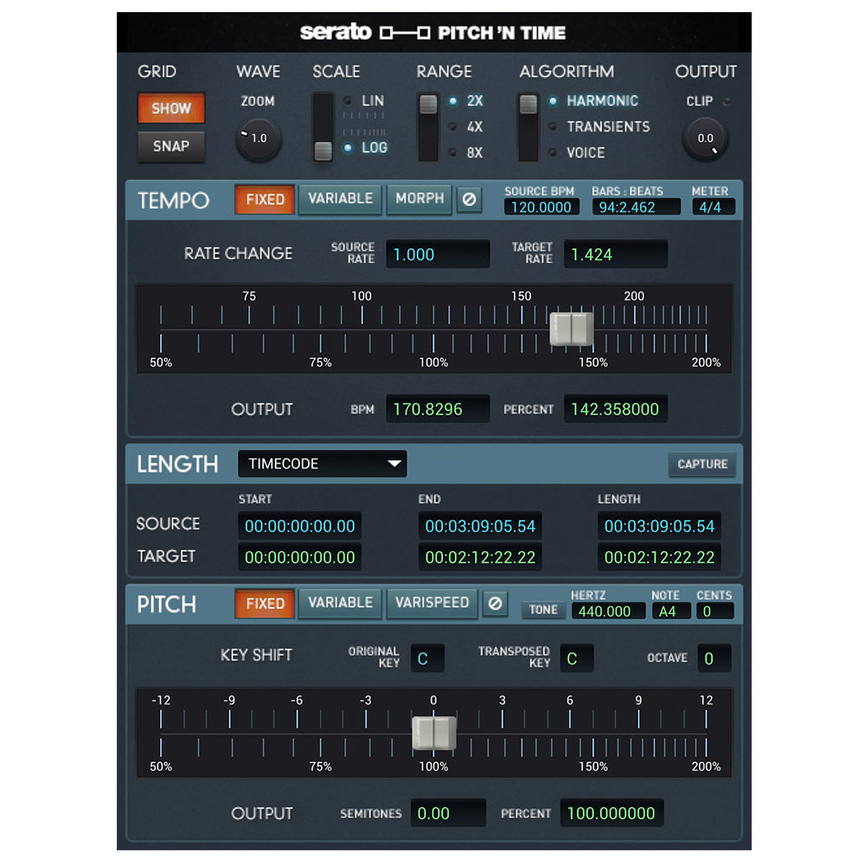865x865 pixels.
Task: Click the OUTPUT clip knob
Action: click(x=705, y=137)
